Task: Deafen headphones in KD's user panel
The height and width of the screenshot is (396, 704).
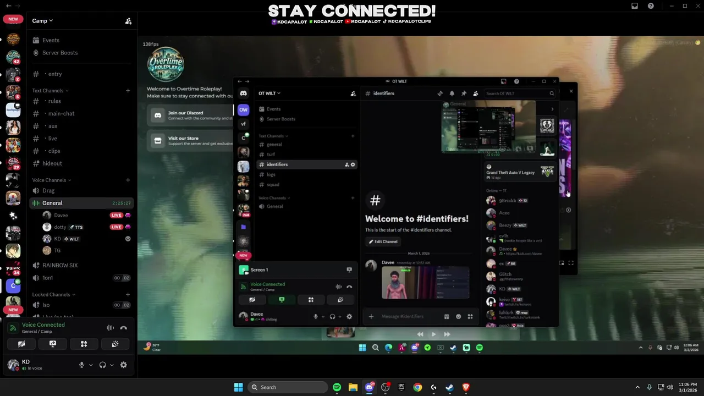Action: 102,365
